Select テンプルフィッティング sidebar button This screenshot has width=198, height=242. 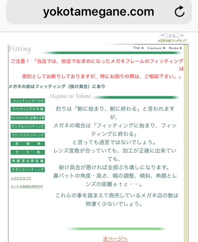(x=28, y=127)
